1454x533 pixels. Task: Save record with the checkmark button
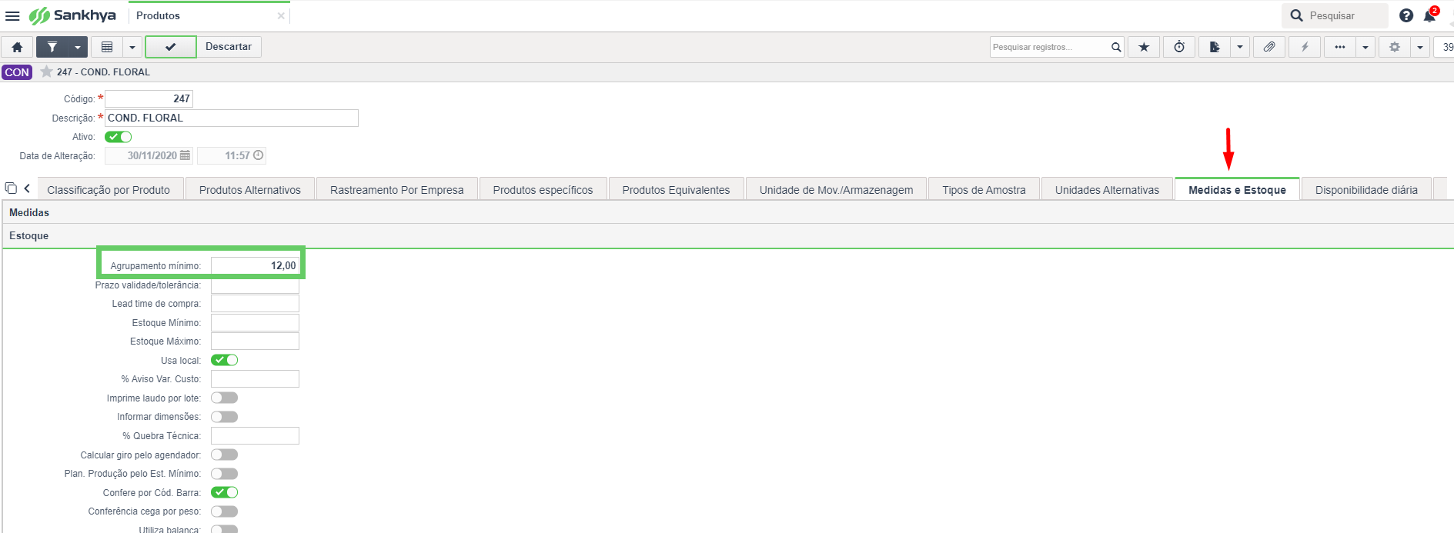[x=170, y=47]
